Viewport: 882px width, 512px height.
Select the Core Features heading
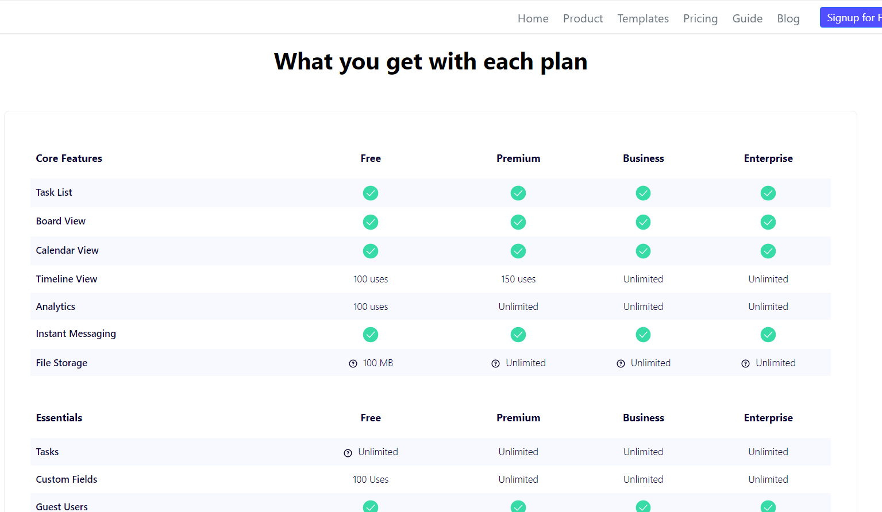(69, 158)
